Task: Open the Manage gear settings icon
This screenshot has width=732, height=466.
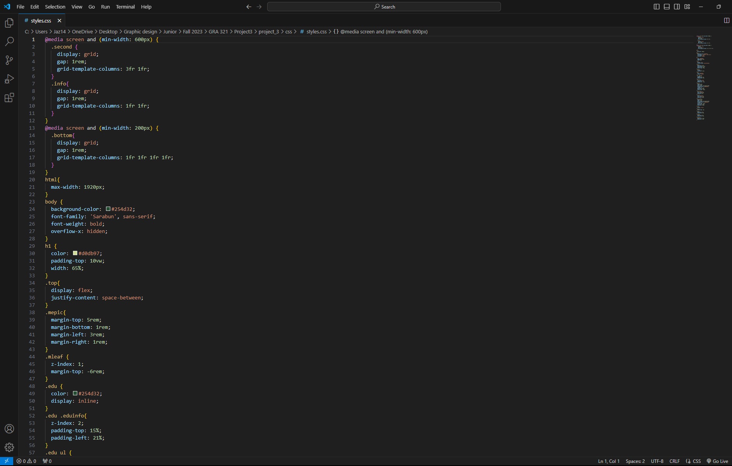Action: click(9, 447)
